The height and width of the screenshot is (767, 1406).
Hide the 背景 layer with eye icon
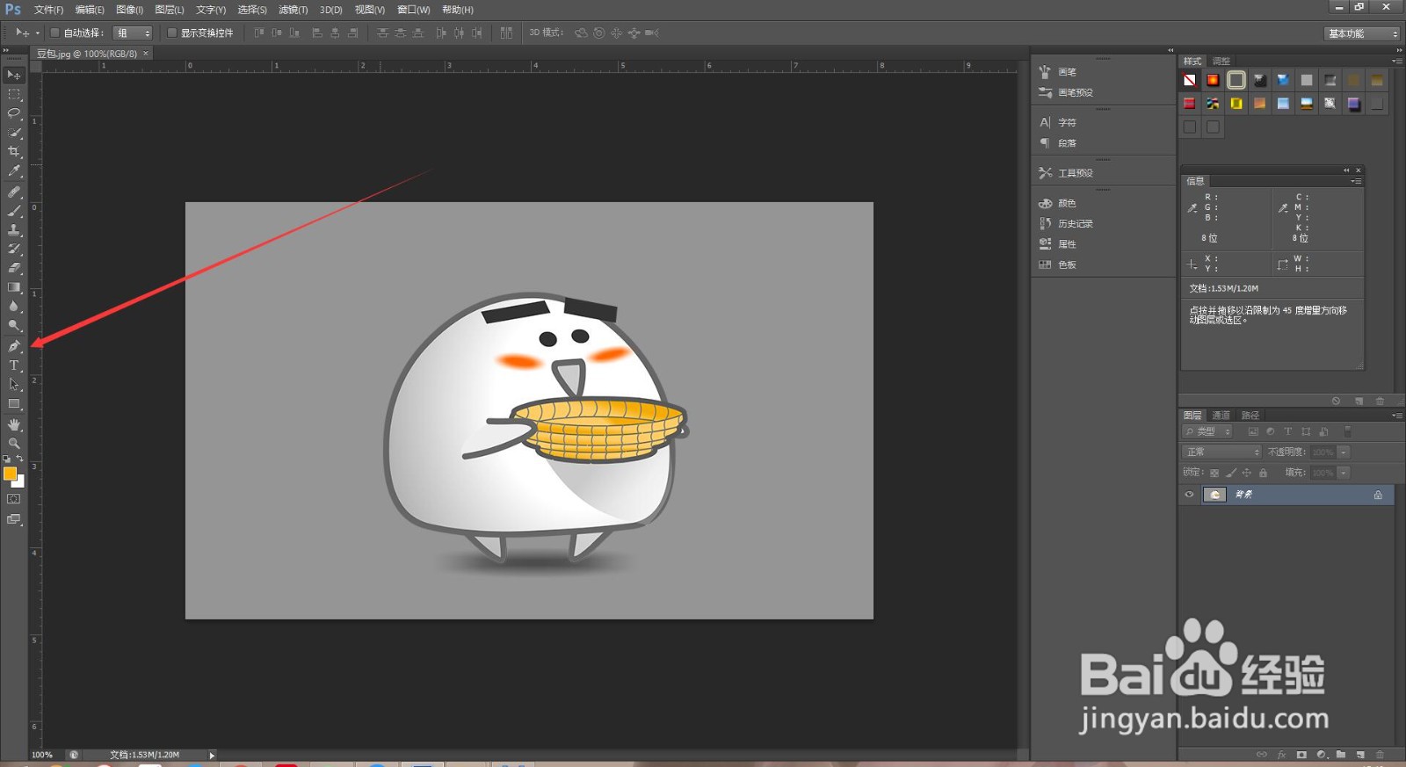point(1189,495)
